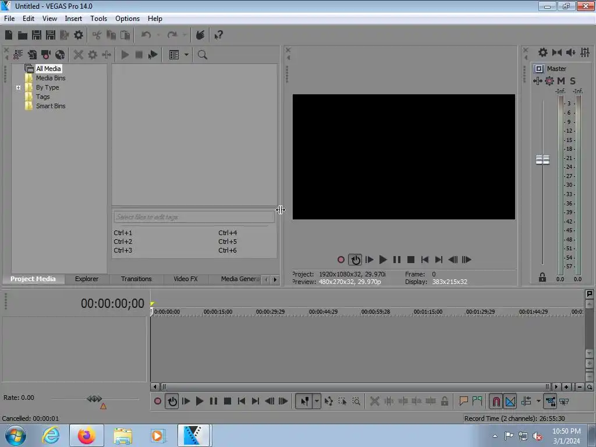The height and width of the screenshot is (447, 596).
Task: Switch to the Explorer tab
Action: pos(87,279)
